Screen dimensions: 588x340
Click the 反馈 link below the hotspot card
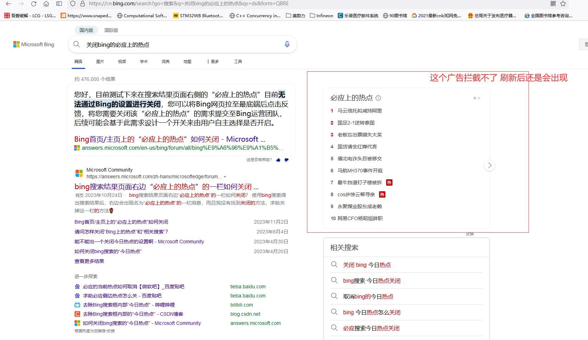pos(470,233)
